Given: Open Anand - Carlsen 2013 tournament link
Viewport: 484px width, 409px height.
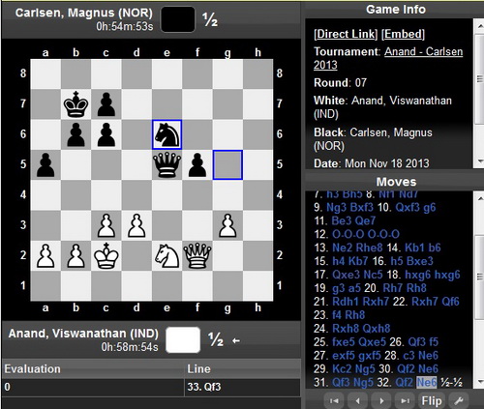Looking at the screenshot, I should point(388,58).
